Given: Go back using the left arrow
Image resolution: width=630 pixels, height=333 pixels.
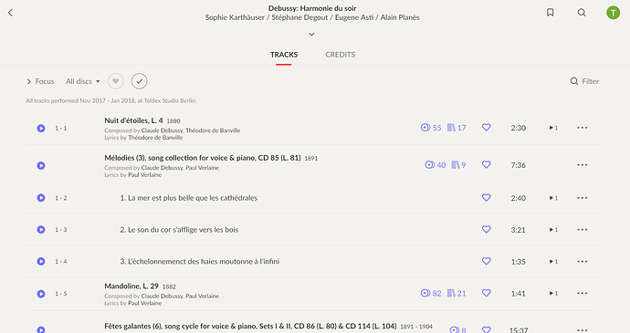Looking at the screenshot, I should coord(10,13).
